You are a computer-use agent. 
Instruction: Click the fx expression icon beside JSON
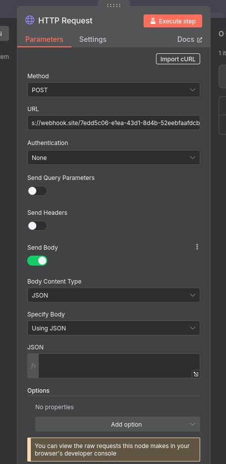[33, 366]
